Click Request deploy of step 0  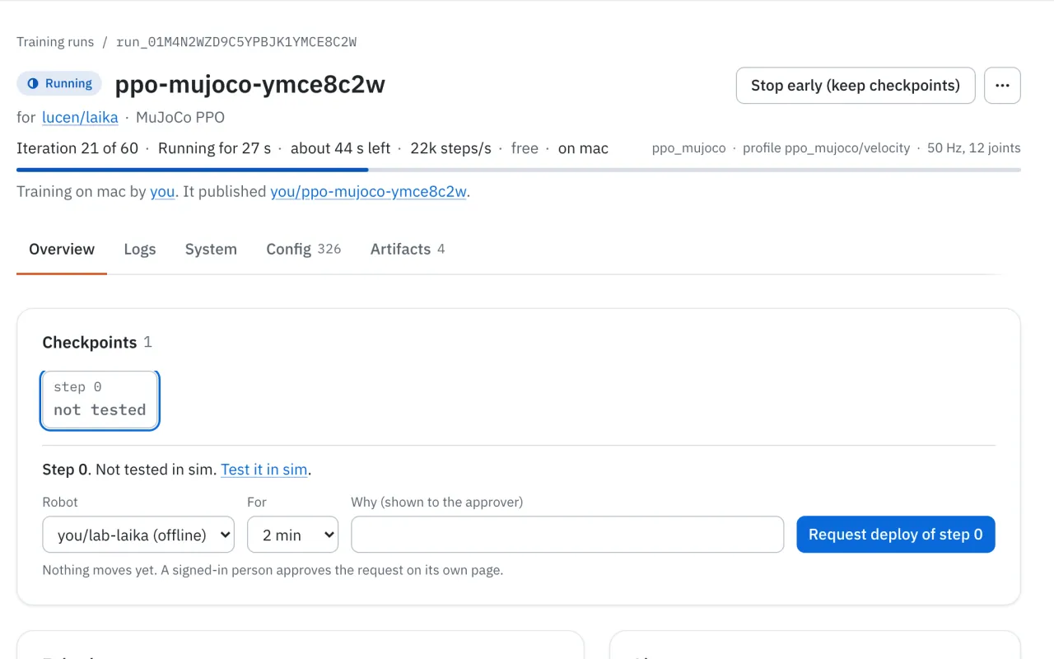(896, 535)
